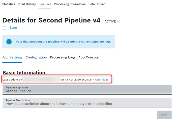Screen dimensions: 178x125
Task: Click the Basic Information section heading
Action: pos(24,73)
